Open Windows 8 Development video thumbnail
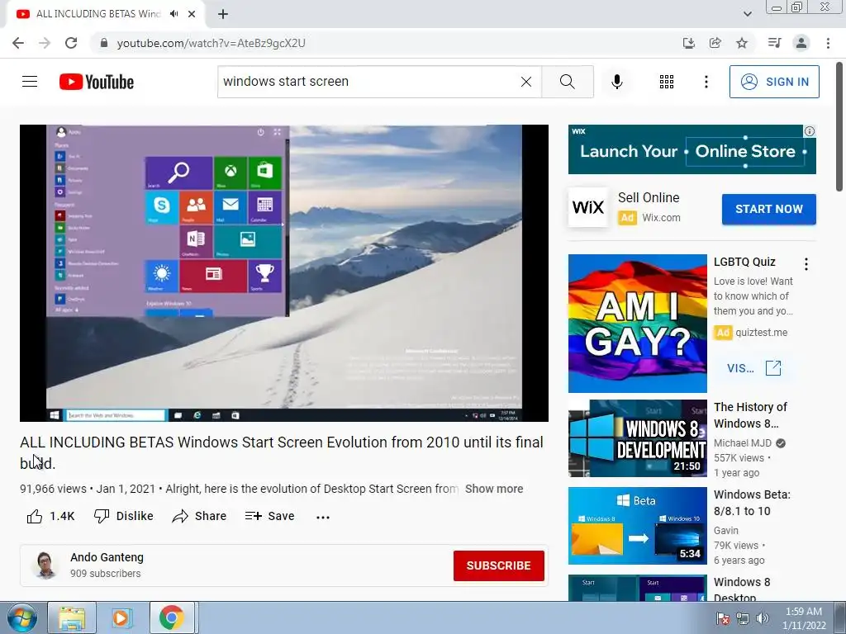The width and height of the screenshot is (846, 634). click(x=637, y=438)
